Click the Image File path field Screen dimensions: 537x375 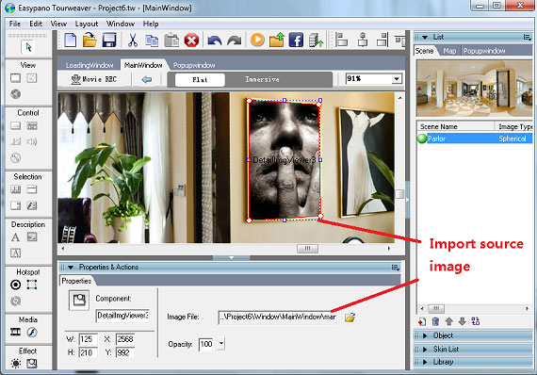277,318
